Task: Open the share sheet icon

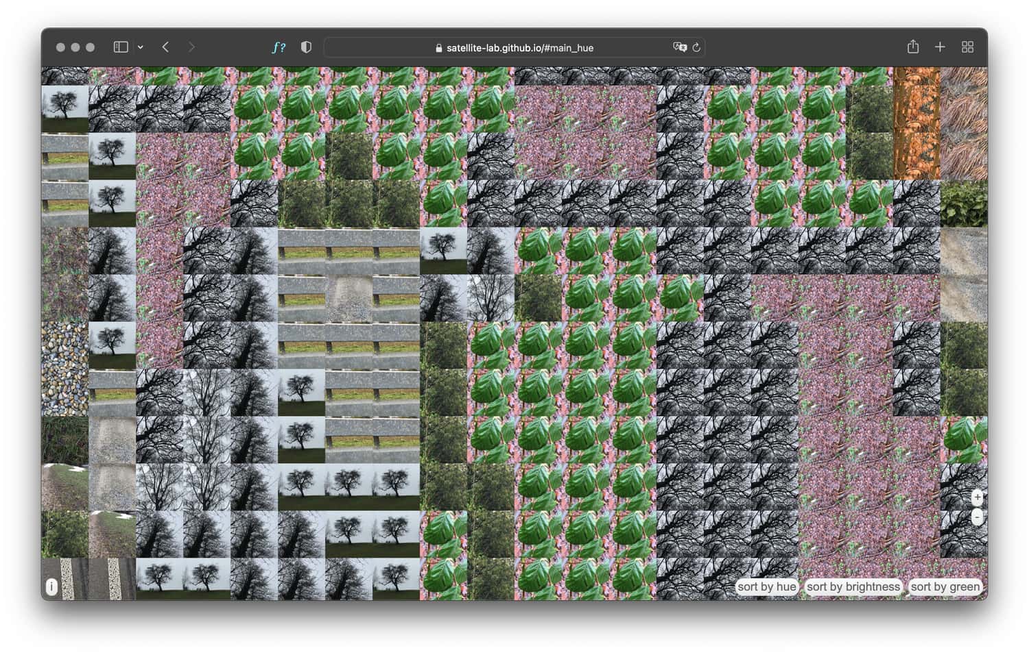Action: pos(913,47)
